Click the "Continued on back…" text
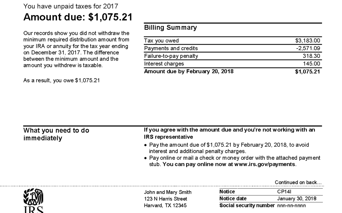 click(x=298, y=182)
